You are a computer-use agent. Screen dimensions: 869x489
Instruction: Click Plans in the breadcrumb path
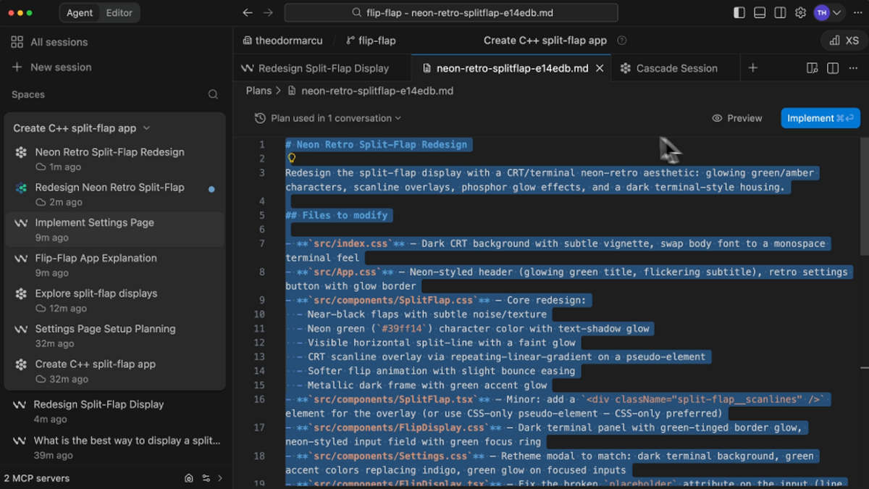pos(259,91)
